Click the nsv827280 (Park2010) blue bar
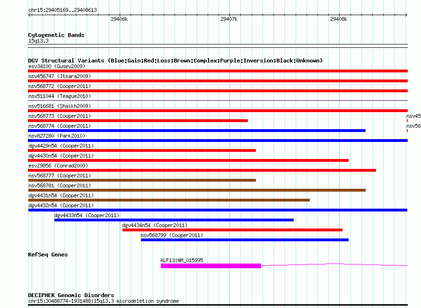 tap(218, 141)
